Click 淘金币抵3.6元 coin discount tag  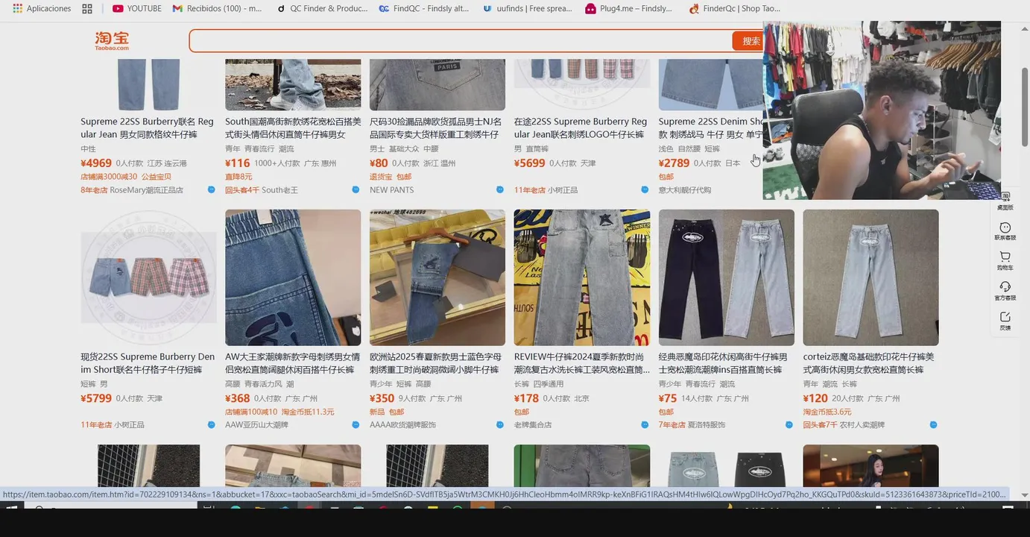827,412
